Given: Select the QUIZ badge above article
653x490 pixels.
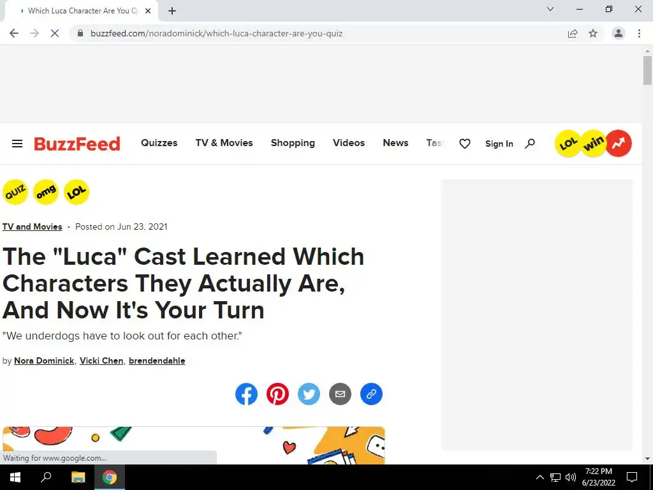Looking at the screenshot, I should (x=15, y=192).
